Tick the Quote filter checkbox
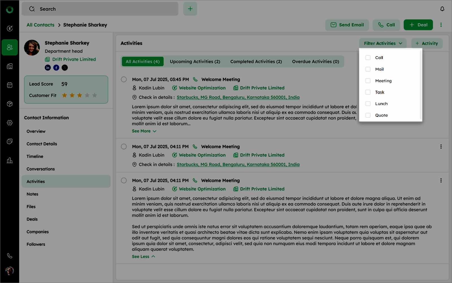The width and height of the screenshot is (452, 283). pyautogui.click(x=368, y=115)
